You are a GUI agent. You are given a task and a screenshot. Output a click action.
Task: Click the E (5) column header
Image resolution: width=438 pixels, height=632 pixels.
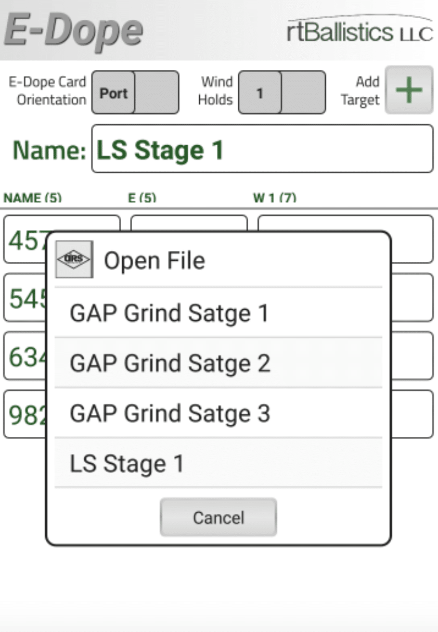click(x=142, y=198)
